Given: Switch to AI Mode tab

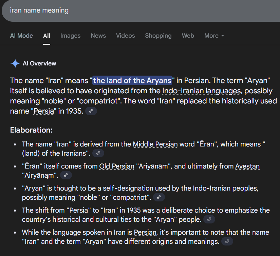Looking at the screenshot, I should (21, 36).
